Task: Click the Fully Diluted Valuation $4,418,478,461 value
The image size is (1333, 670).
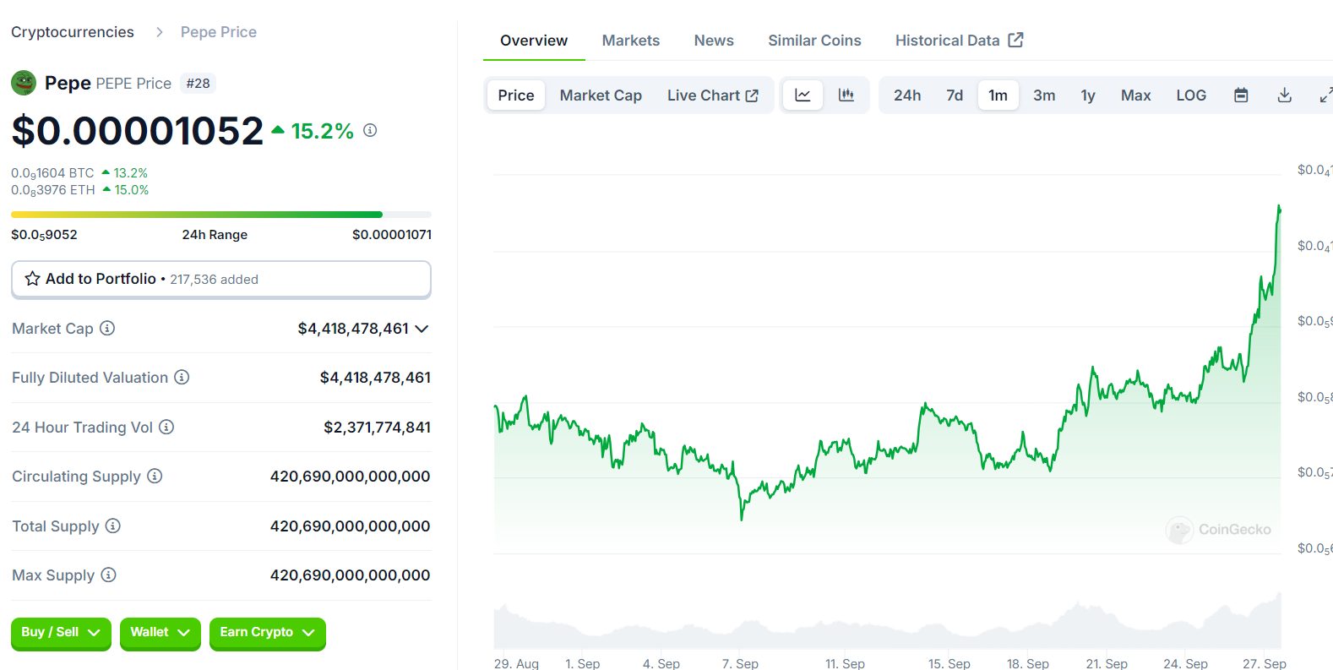Action: [x=375, y=378]
